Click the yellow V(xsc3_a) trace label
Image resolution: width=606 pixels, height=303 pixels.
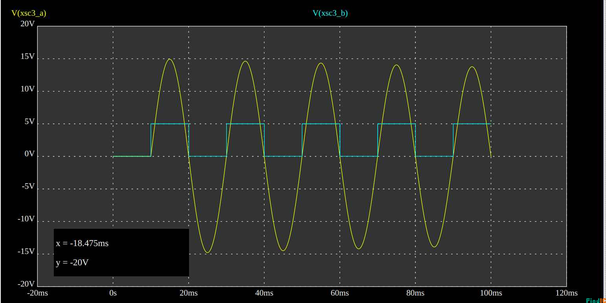(29, 13)
